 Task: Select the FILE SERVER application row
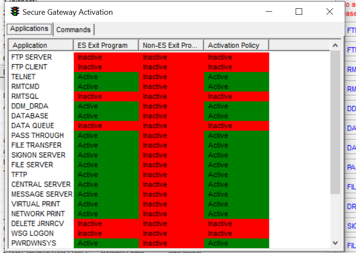[x=139, y=165]
